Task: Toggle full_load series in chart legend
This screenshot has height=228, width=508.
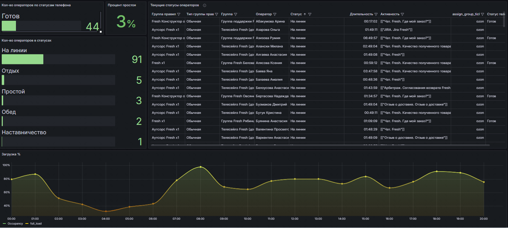Action: tap(36, 224)
